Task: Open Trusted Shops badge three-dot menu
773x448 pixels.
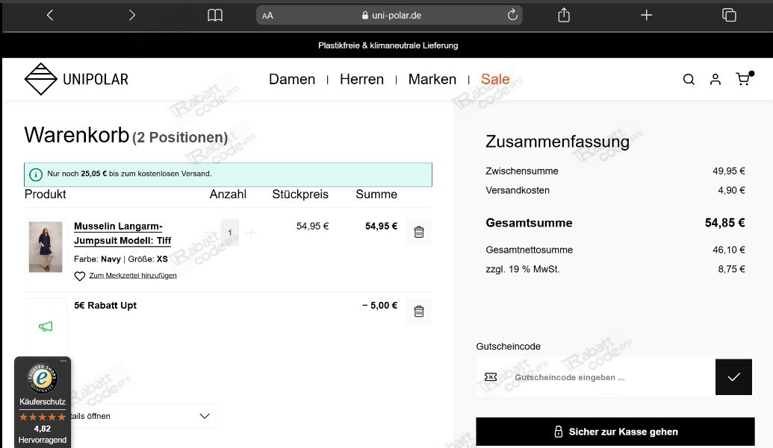Action: coord(63,361)
